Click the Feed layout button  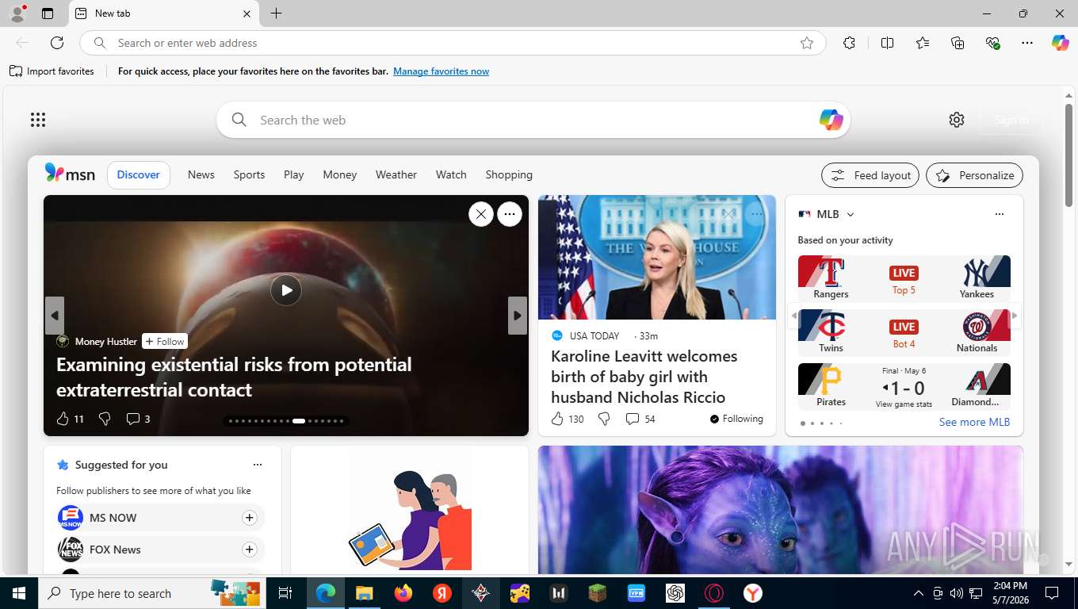pos(870,175)
